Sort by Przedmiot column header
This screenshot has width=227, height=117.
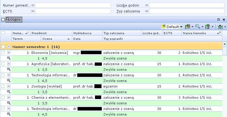[51, 33]
